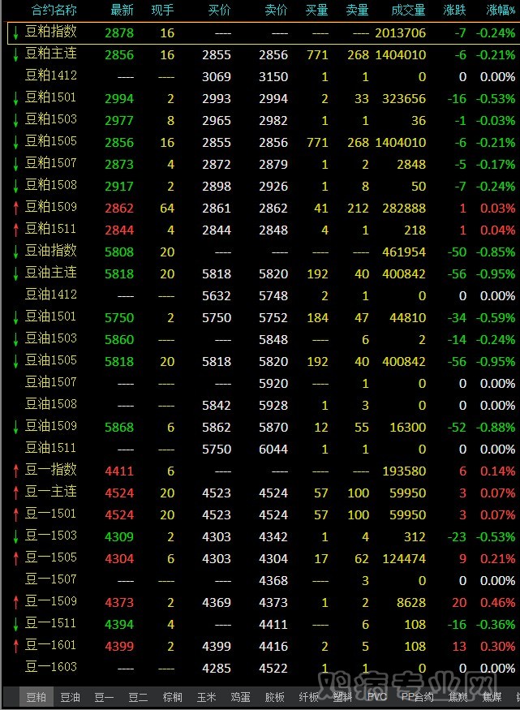The image size is (520, 710).
Task: Click latest price 5868 of 豆油1509
Action: pyautogui.click(x=119, y=427)
